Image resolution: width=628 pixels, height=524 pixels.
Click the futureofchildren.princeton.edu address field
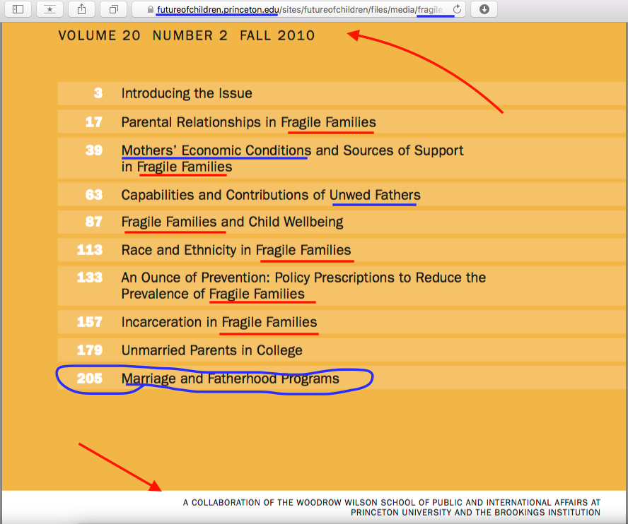[297, 10]
